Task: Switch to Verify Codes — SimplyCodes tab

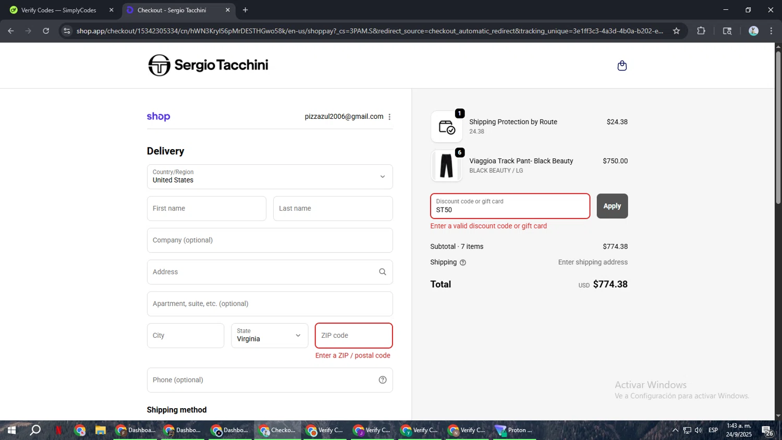Action: click(60, 10)
